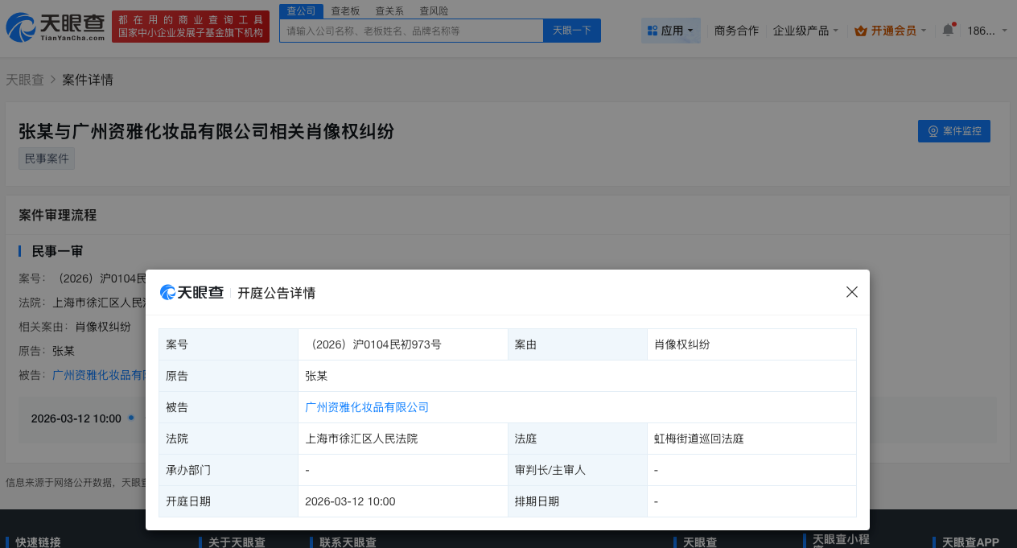The image size is (1017, 548).
Task: Switch to the 查关系 tab
Action: (x=389, y=10)
